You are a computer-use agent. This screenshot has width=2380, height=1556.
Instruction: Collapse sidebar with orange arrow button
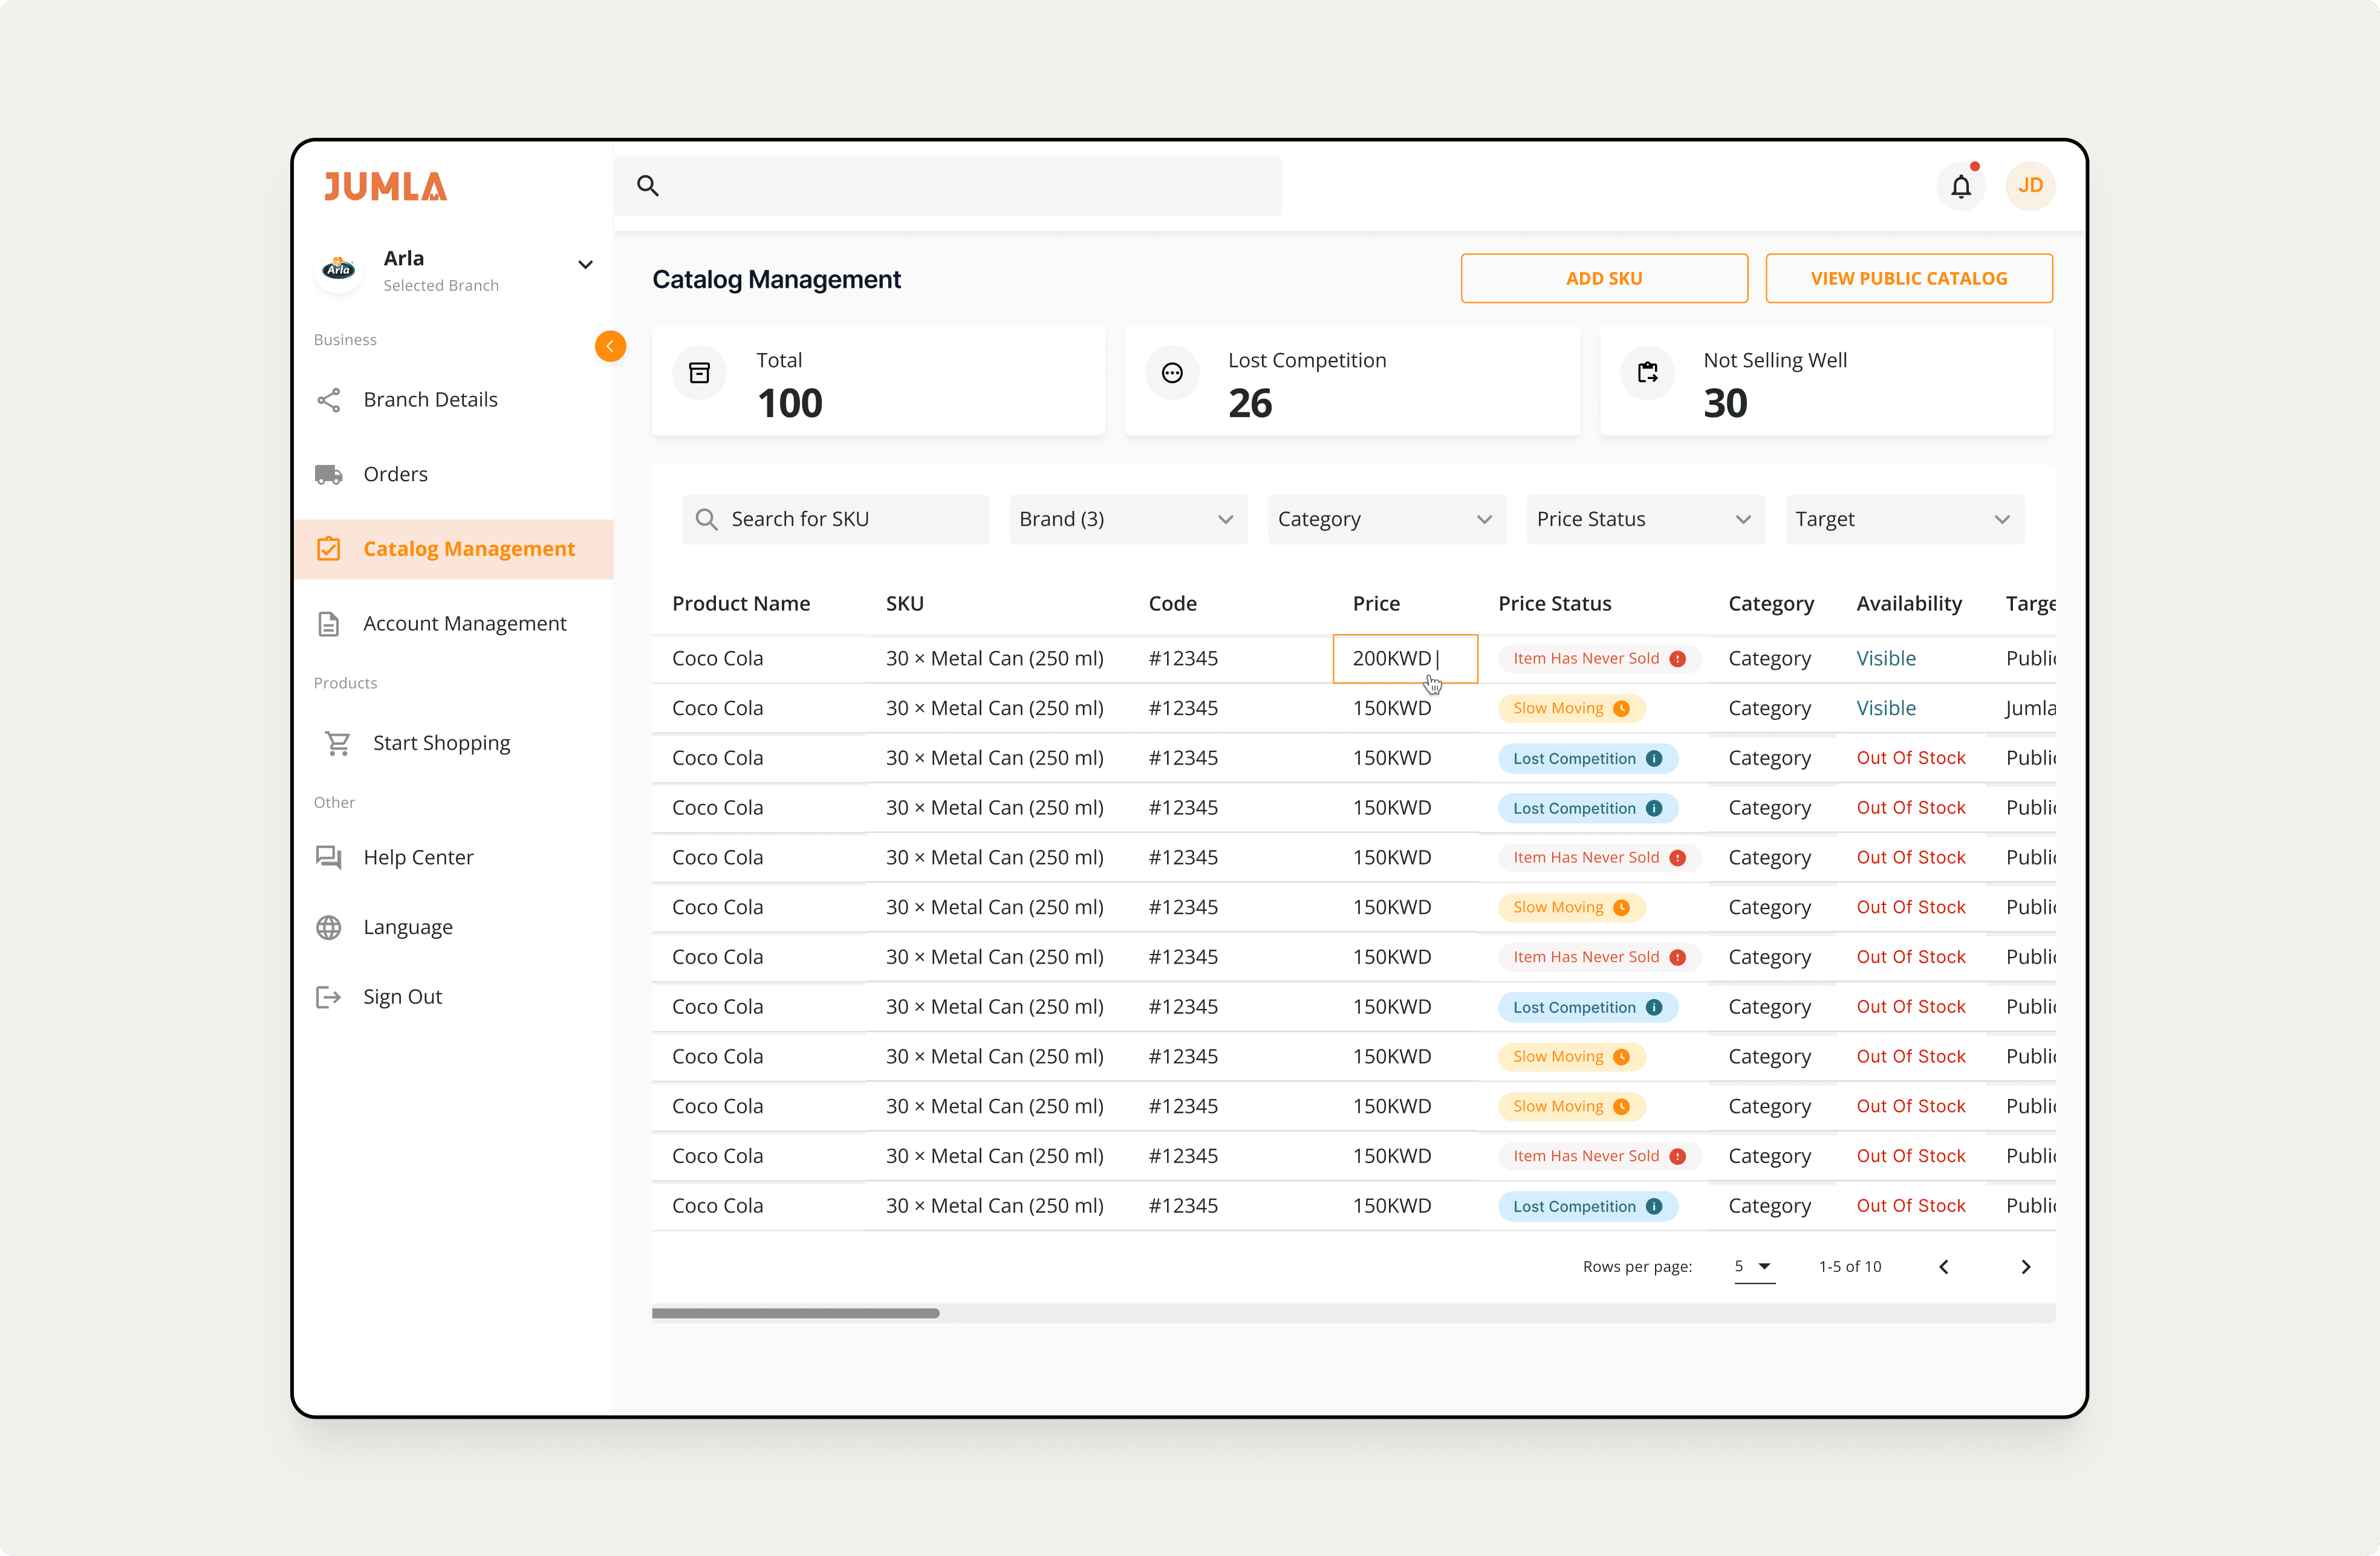[x=610, y=346]
